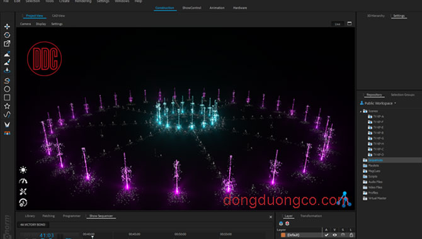Image resolution: width=422 pixels, height=239 pixels.
Task: Select the Scale tool icon
Action: point(7,43)
